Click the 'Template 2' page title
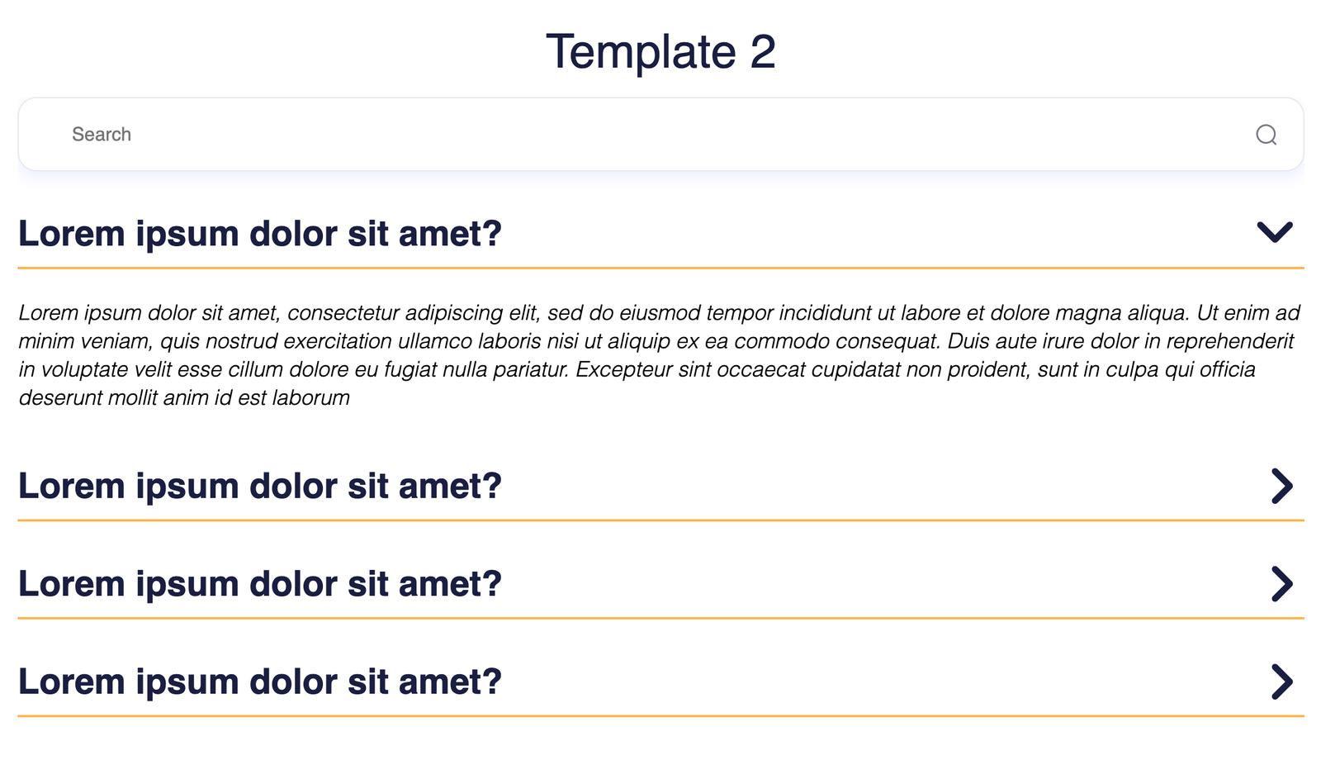 pos(660,51)
